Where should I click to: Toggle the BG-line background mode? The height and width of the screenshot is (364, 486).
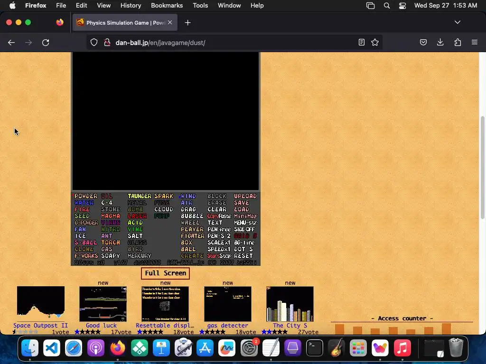tap(244, 242)
